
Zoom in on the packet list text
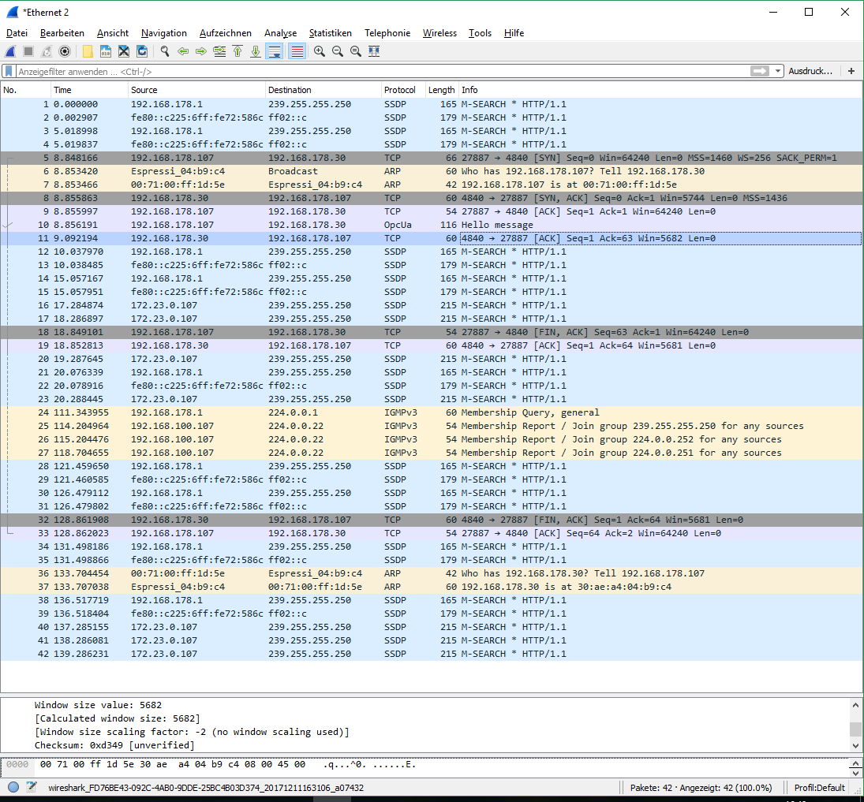[x=319, y=51]
